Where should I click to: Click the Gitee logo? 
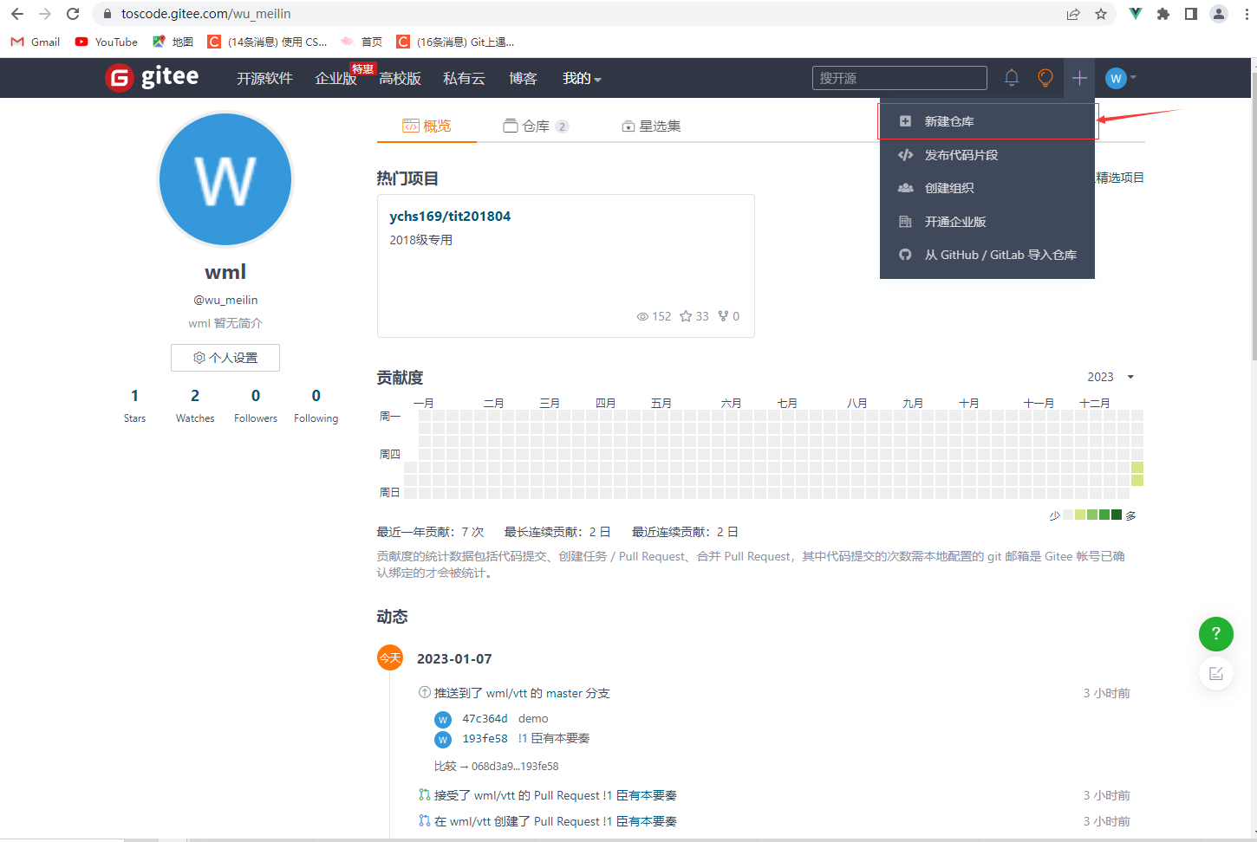point(152,77)
